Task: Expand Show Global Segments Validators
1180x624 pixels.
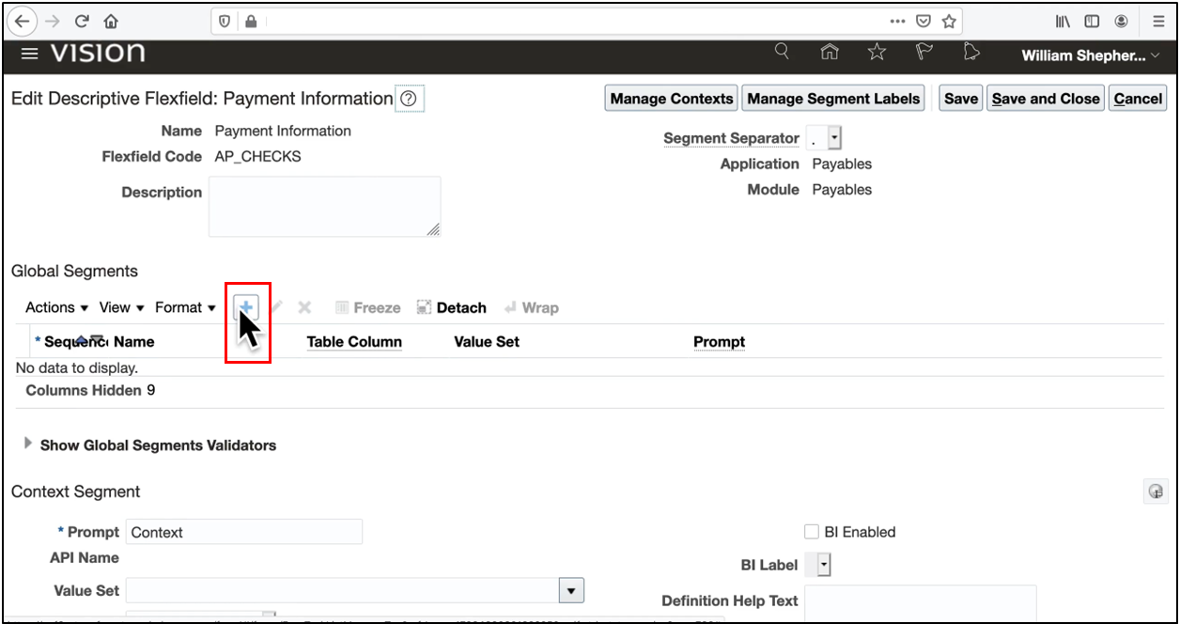Action: [x=28, y=445]
